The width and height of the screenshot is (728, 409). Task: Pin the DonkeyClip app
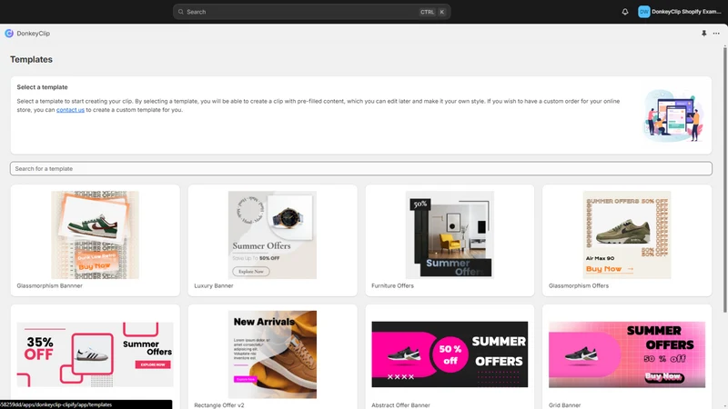click(x=703, y=34)
